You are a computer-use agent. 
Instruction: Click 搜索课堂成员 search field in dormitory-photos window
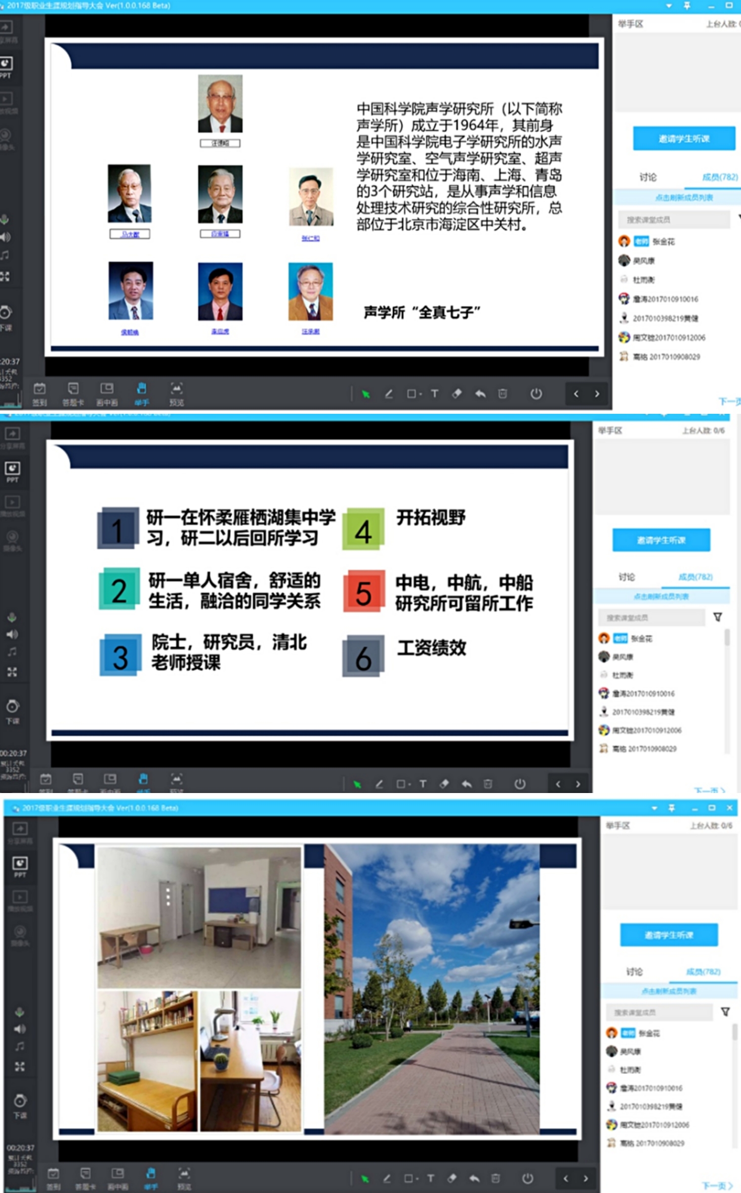[659, 1012]
